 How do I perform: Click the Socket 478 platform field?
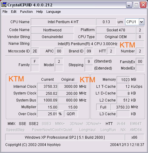pos(116,30)
